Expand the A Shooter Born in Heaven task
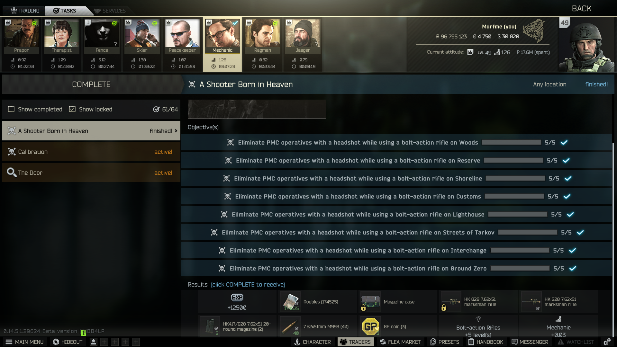The height and width of the screenshot is (347, 617). point(91,131)
